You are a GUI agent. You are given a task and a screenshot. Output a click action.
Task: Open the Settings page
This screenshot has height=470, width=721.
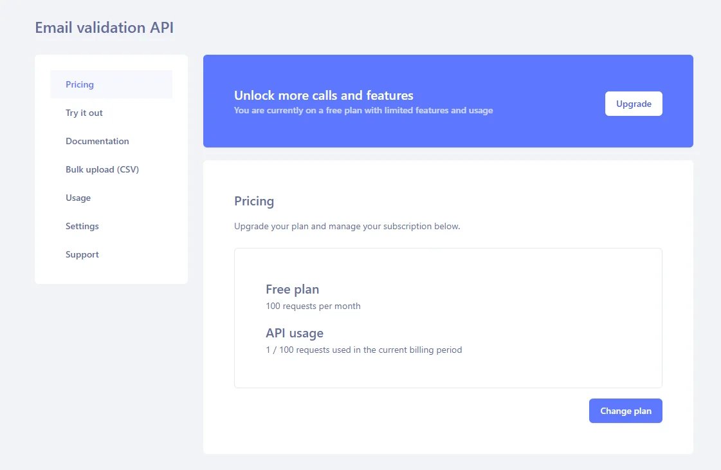coord(82,226)
